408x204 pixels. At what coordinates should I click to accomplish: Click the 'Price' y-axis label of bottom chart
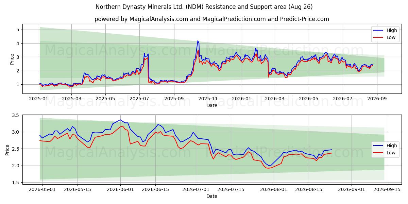pos(7,150)
